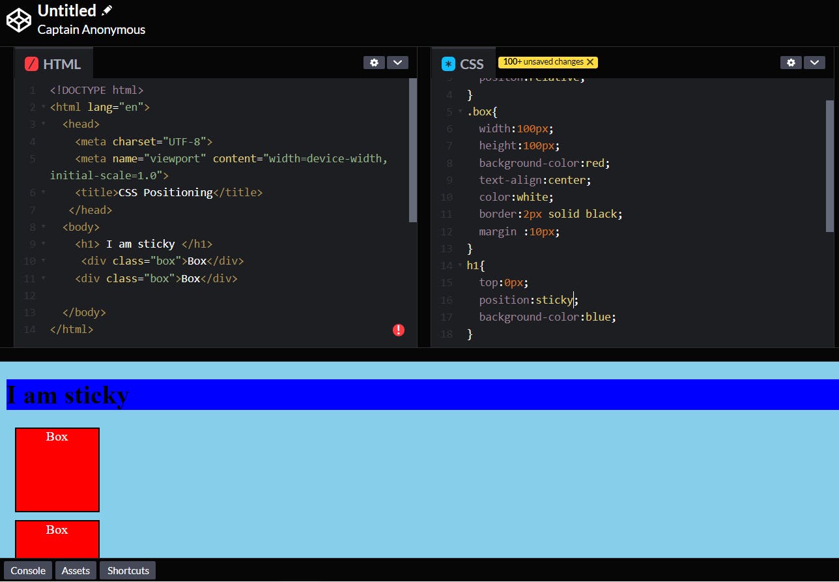Collapse the html tag fold arrow on line 2
Image resolution: width=839 pixels, height=582 pixels.
(x=43, y=107)
